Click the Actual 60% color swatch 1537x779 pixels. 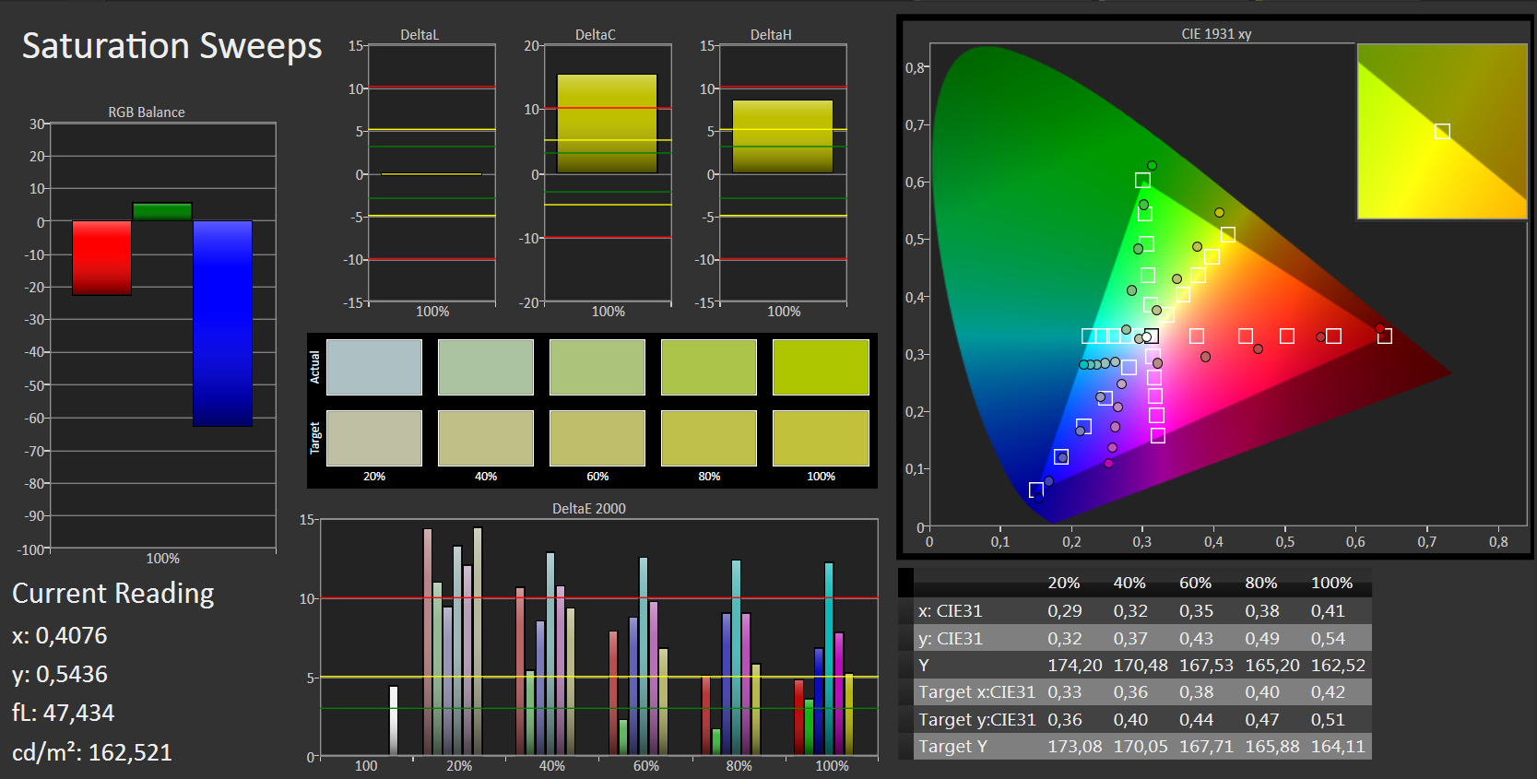(597, 367)
